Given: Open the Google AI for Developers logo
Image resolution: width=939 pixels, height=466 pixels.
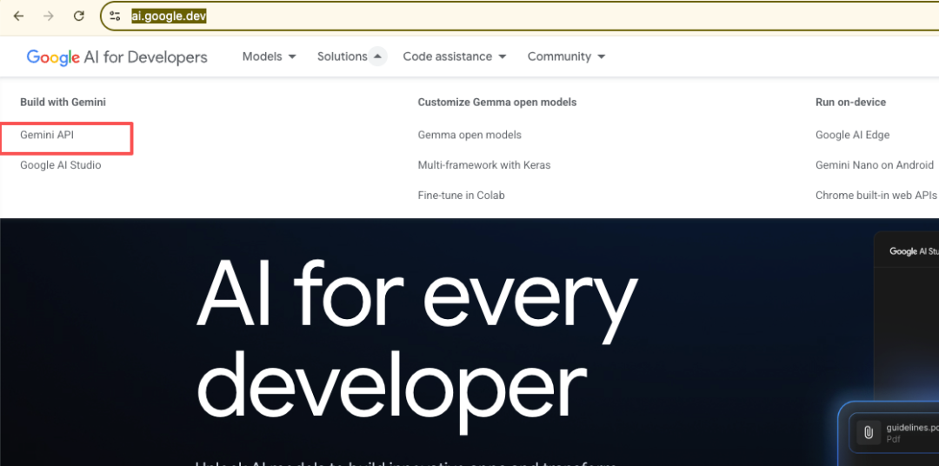Looking at the screenshot, I should (x=117, y=57).
